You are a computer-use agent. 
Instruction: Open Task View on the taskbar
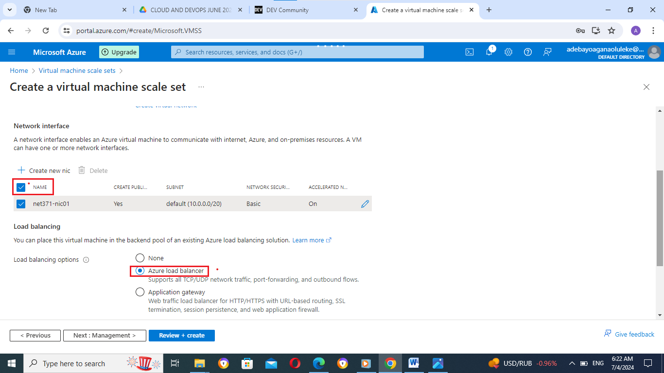(175, 363)
